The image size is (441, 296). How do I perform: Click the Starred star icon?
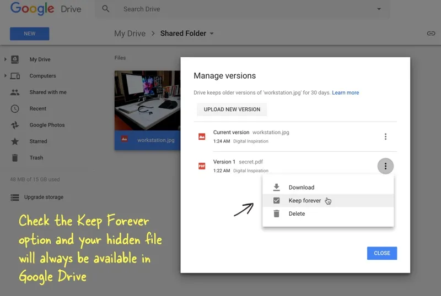point(15,141)
